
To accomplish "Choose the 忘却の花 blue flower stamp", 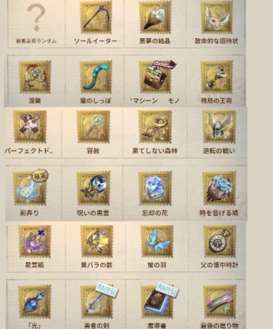I will (155, 188).
